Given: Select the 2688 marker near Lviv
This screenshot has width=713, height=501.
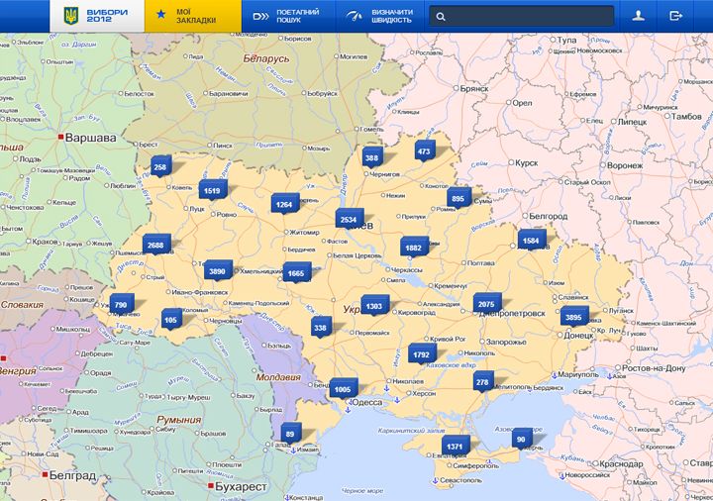Looking at the screenshot, I should pyautogui.click(x=155, y=244).
